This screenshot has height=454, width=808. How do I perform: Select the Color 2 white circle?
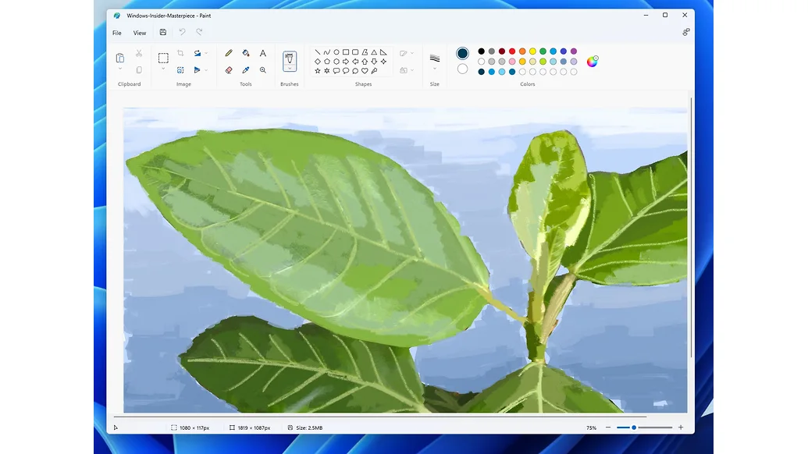(462, 69)
